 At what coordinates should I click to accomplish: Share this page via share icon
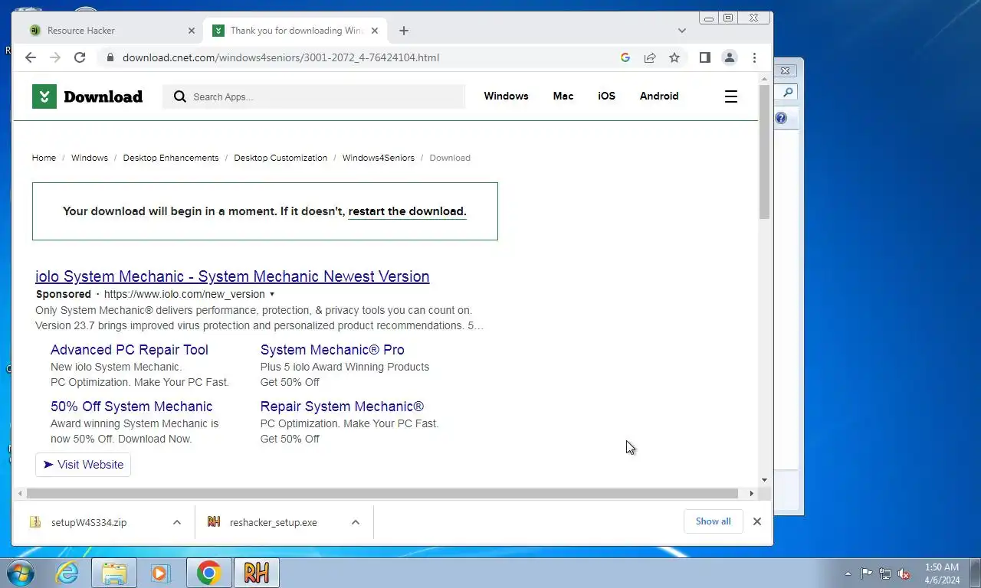click(x=650, y=57)
